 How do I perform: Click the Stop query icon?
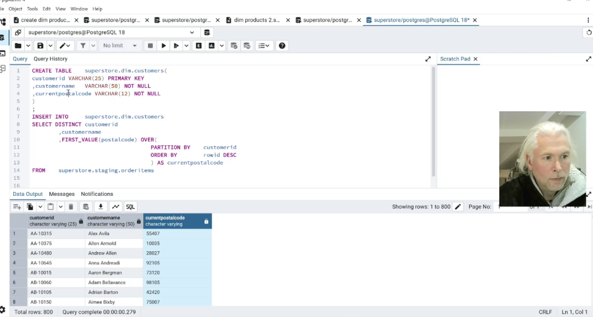[x=150, y=46]
